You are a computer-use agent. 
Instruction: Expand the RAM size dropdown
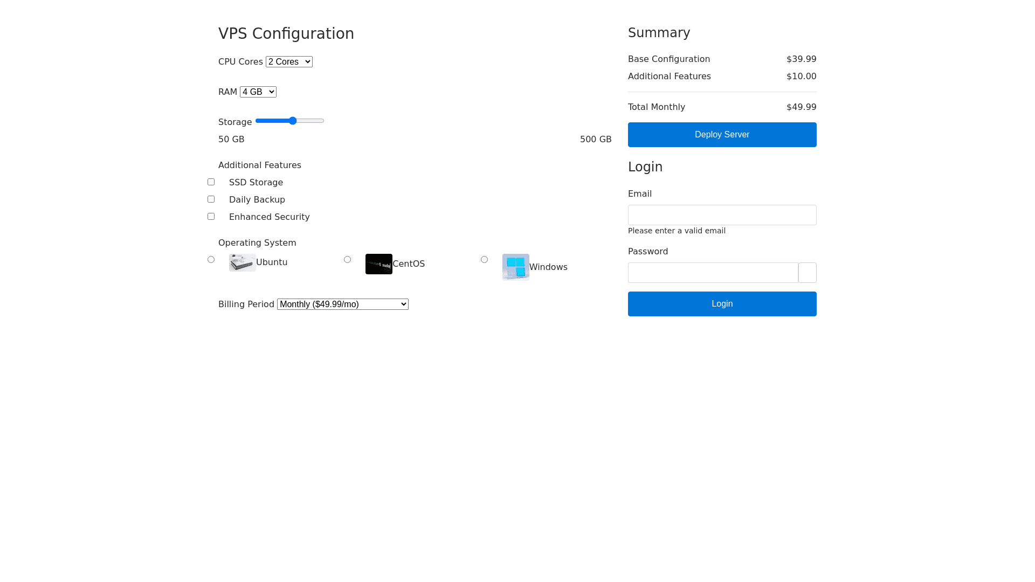[258, 92]
